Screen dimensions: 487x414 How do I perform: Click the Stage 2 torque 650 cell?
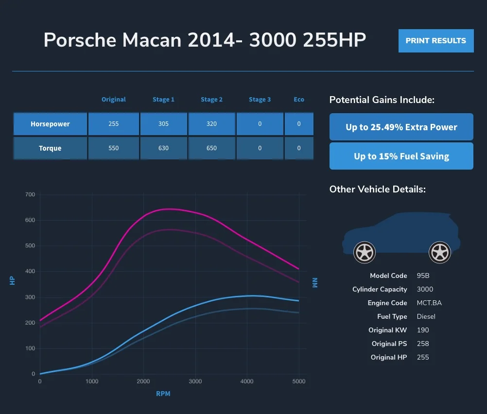click(x=211, y=148)
